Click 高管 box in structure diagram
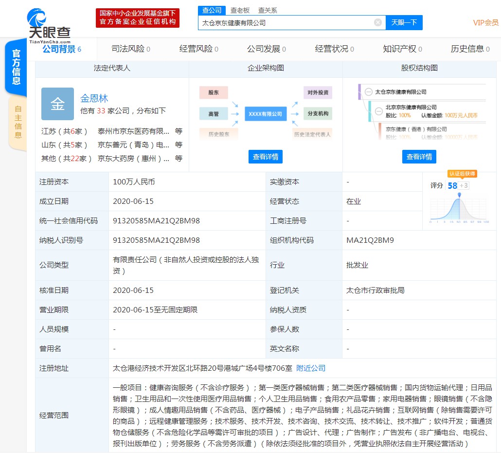 point(214,114)
